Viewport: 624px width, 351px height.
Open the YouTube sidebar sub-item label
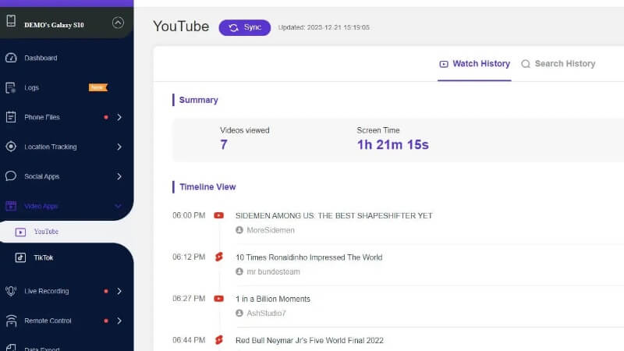[x=46, y=232]
